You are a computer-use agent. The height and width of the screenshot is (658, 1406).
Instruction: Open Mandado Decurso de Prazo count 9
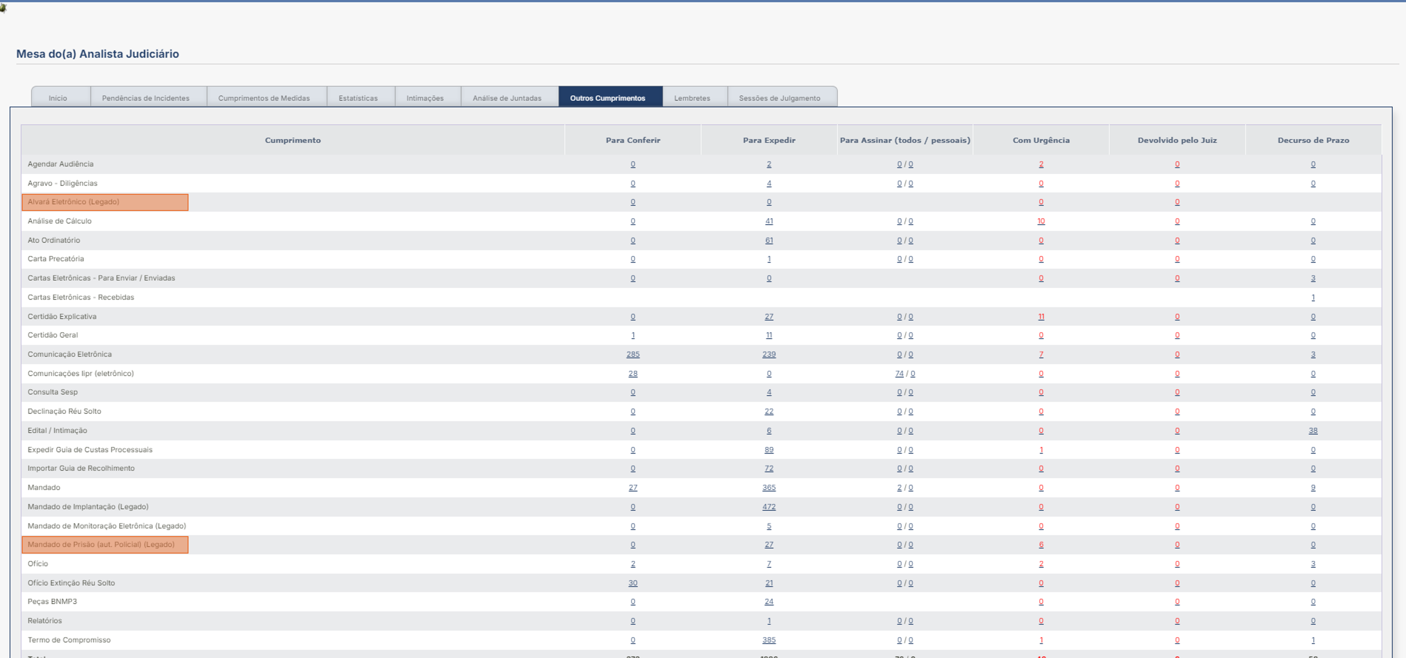click(1313, 488)
